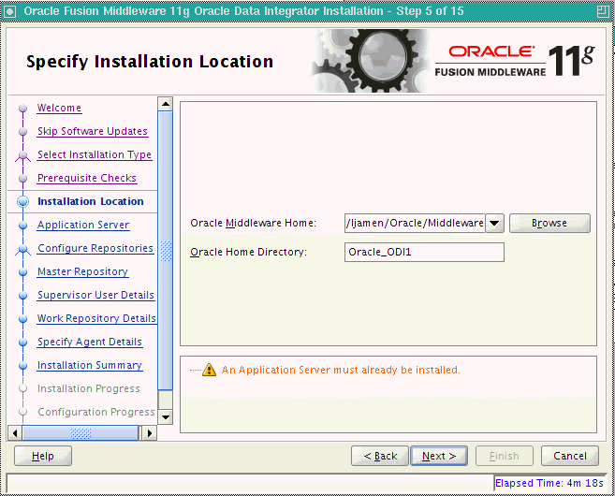615x496 pixels.
Task: Click the Welcome step bullet icon
Action: (23, 108)
